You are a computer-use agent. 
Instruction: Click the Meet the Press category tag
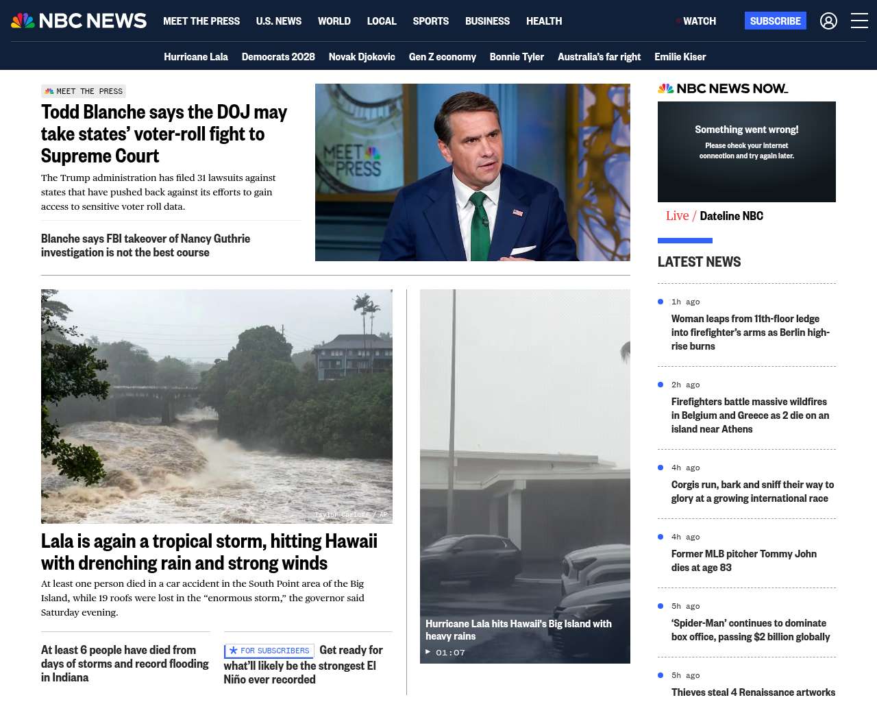pyautogui.click(x=84, y=91)
